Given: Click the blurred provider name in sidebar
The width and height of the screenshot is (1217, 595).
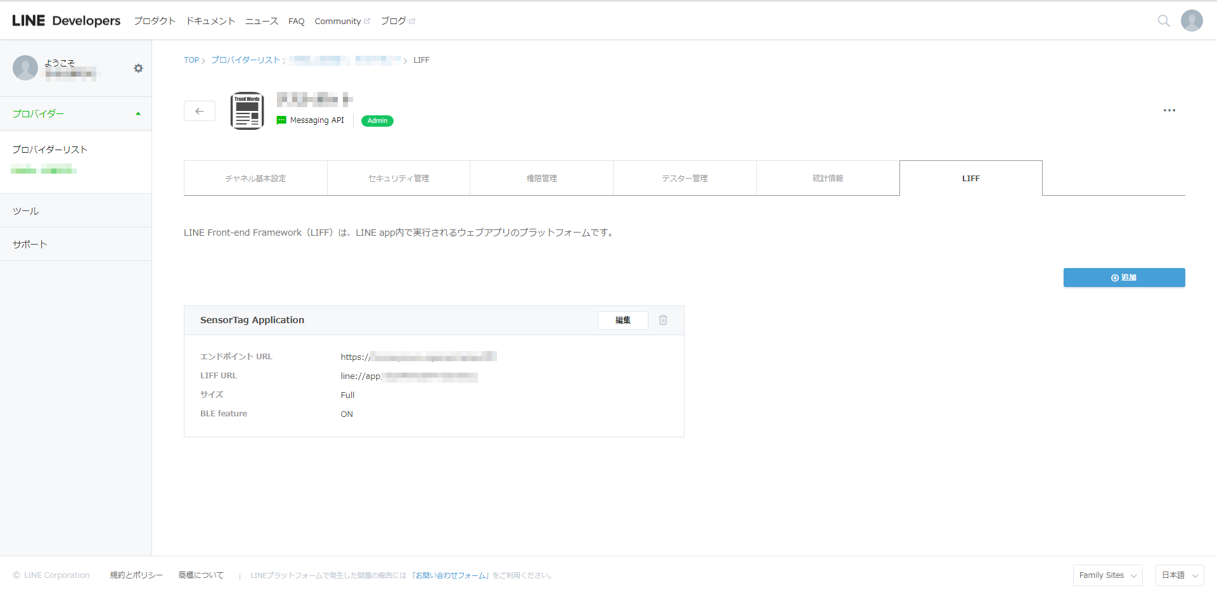Looking at the screenshot, I should point(44,169).
